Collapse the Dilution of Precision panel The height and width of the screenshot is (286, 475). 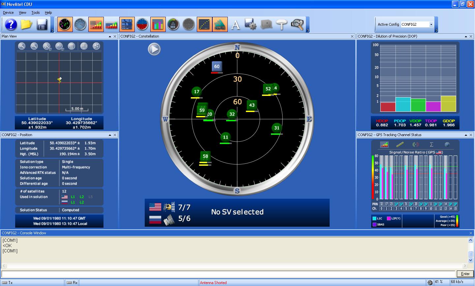pyautogui.click(x=466, y=37)
